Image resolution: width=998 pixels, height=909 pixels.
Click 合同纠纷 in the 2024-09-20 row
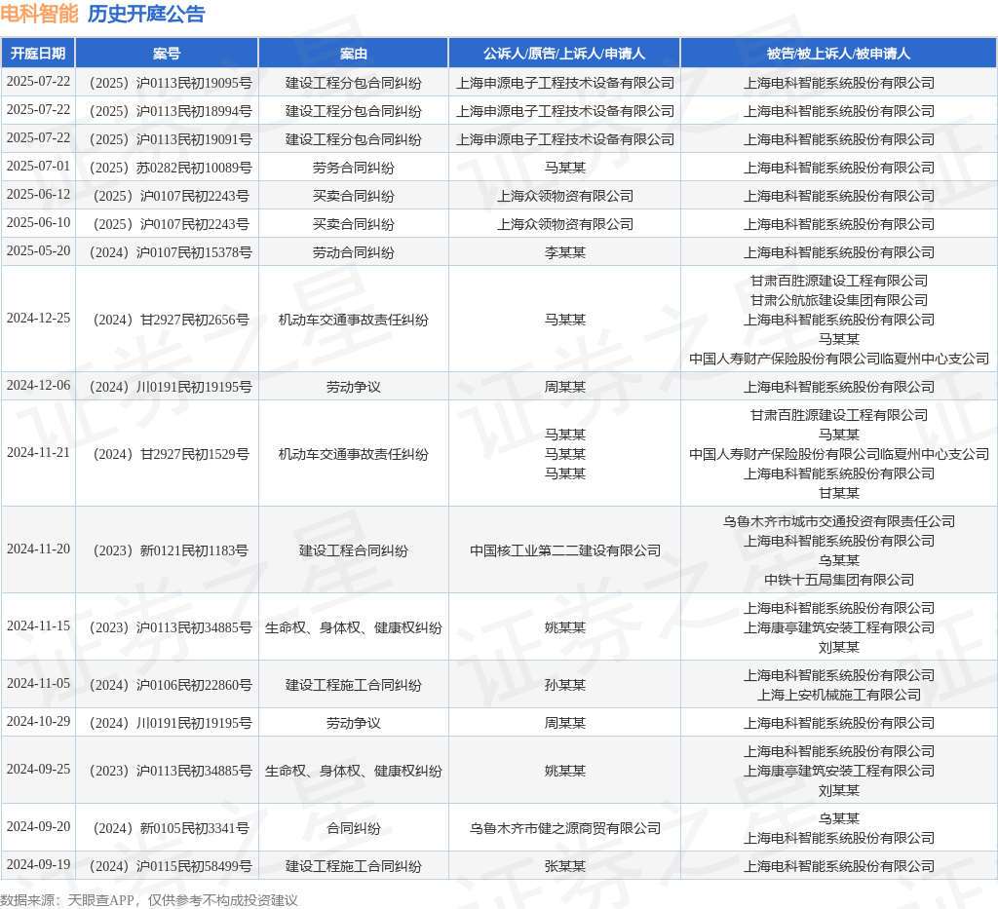click(x=353, y=828)
